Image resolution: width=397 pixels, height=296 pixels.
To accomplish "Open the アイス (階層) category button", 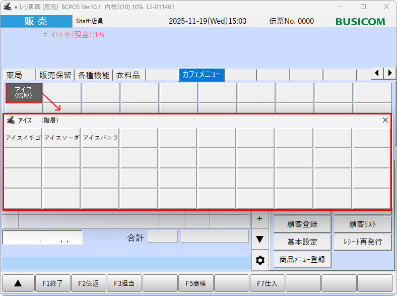I will click(24, 93).
